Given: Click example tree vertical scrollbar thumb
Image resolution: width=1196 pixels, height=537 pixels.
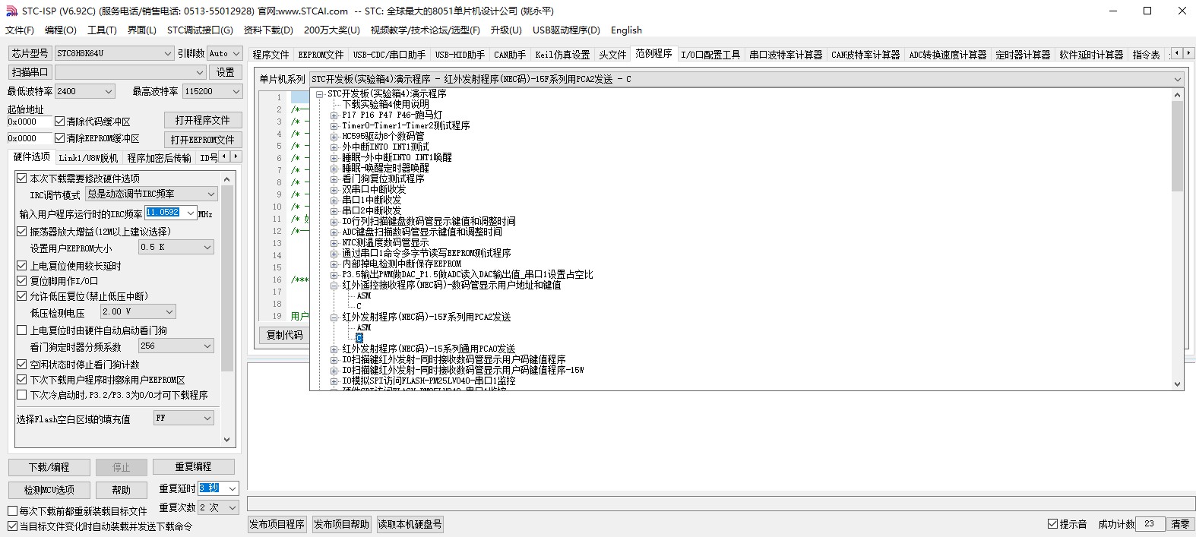Looking at the screenshot, I should [1178, 146].
